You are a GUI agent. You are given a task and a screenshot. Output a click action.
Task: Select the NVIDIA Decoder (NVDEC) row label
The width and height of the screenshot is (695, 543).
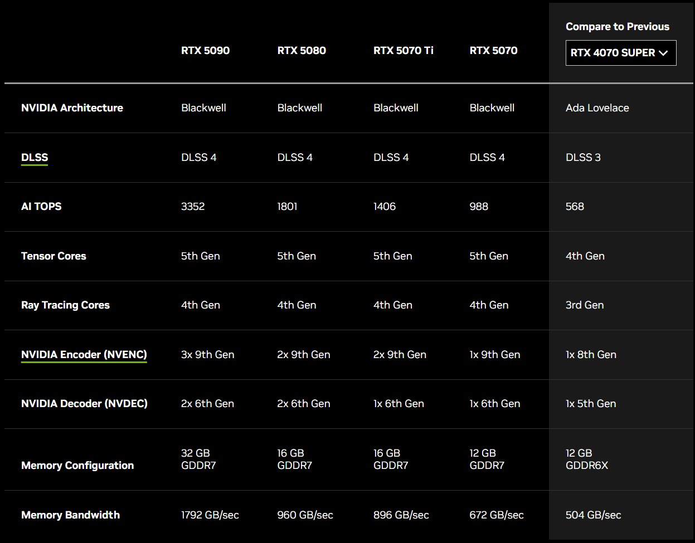[84, 404]
